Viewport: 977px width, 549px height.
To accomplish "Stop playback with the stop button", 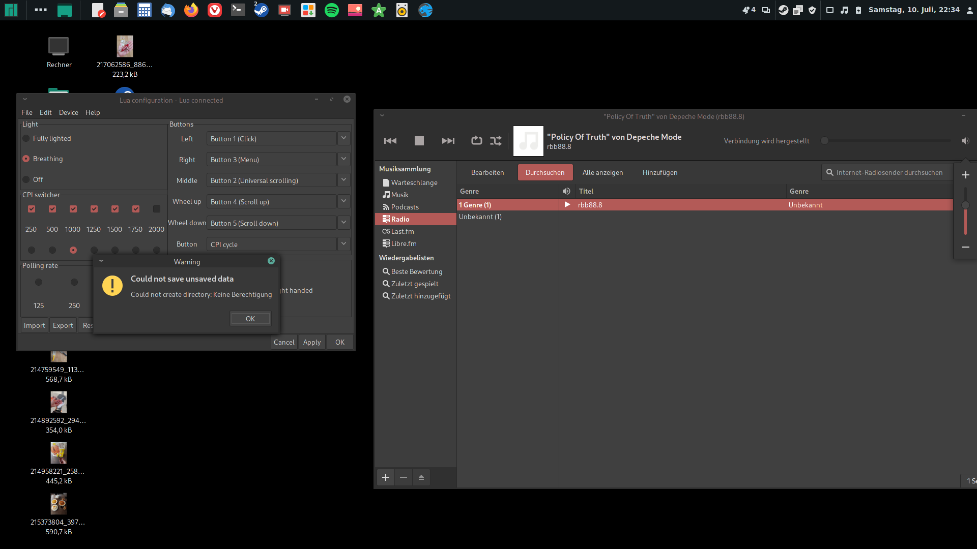I will click(419, 141).
